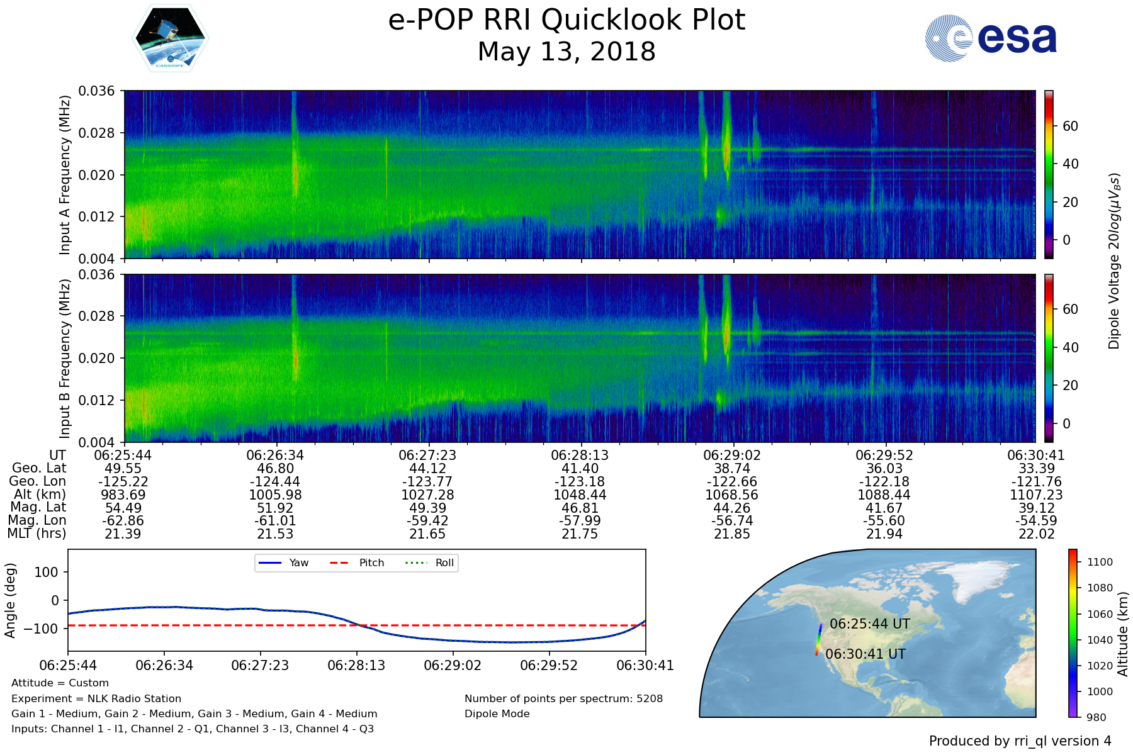
Task: Click the May 13, 2018 date subtitle
Action: pos(566,52)
